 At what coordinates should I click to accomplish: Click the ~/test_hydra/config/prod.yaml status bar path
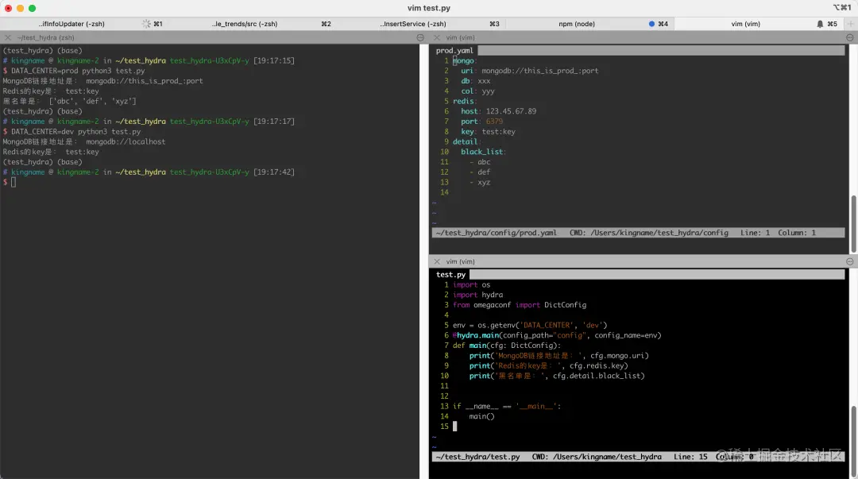496,233
